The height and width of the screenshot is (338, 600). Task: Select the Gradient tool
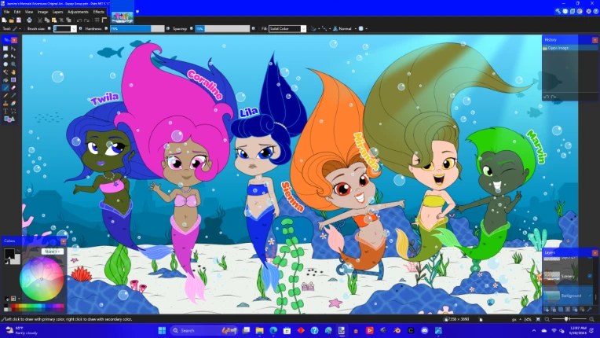click(13, 80)
